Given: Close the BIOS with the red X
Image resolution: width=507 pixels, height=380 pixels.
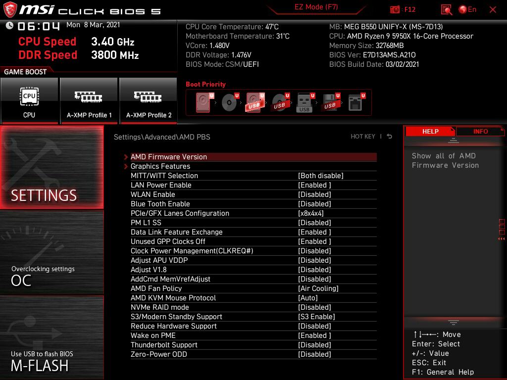Looking at the screenshot, I should (493, 10).
